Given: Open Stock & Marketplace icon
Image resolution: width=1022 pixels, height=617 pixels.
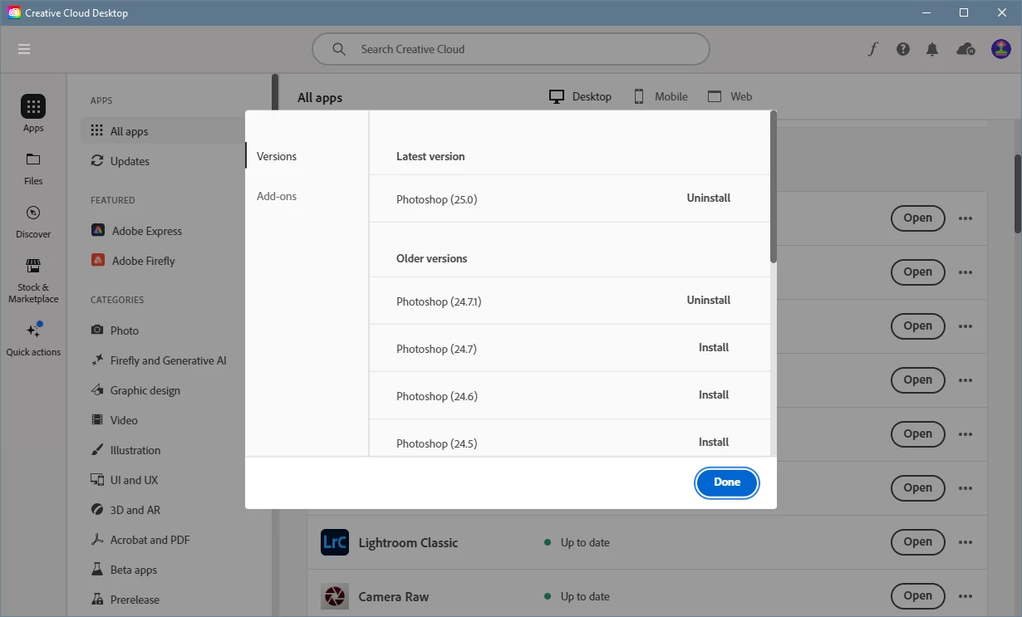Looking at the screenshot, I should coord(33,266).
